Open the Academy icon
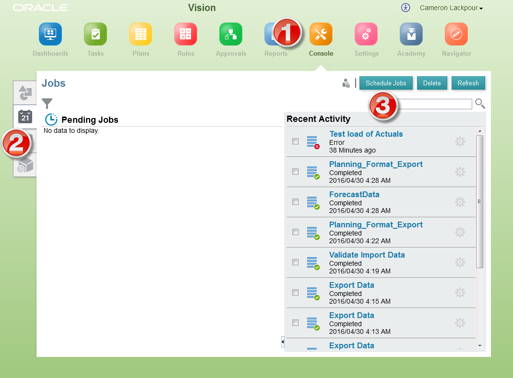 tap(411, 34)
